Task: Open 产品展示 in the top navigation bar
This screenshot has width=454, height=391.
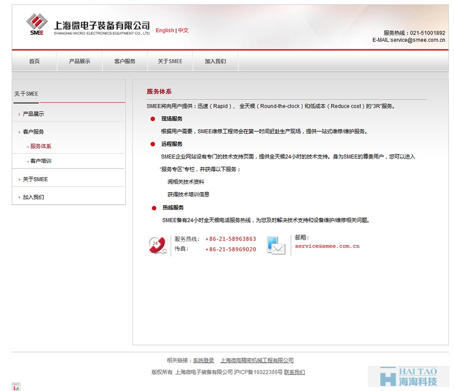Action: [80, 61]
